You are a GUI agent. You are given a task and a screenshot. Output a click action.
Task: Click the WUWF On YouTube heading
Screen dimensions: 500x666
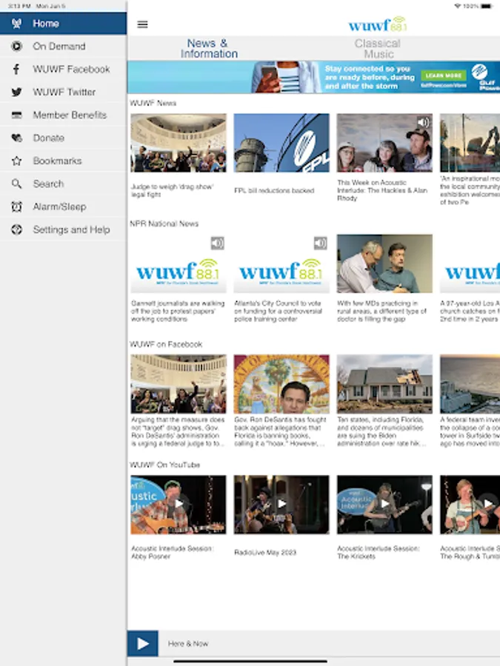[x=165, y=465]
